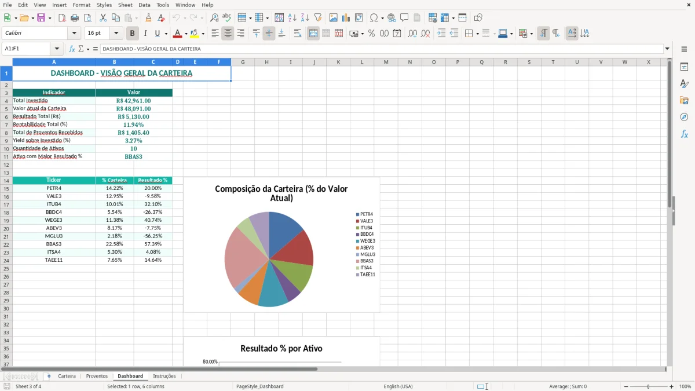The width and height of the screenshot is (695, 391).
Task: Insert a chart
Action: pyautogui.click(x=346, y=18)
